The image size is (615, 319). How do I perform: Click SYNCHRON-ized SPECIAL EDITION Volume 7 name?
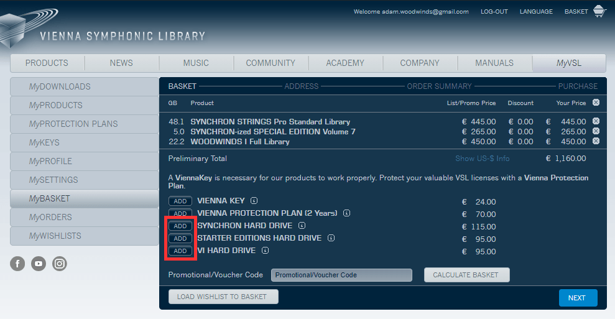coord(273,131)
